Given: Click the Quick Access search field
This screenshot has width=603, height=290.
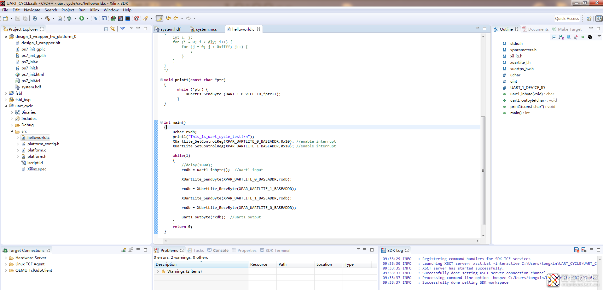Looking at the screenshot, I should 567,19.
